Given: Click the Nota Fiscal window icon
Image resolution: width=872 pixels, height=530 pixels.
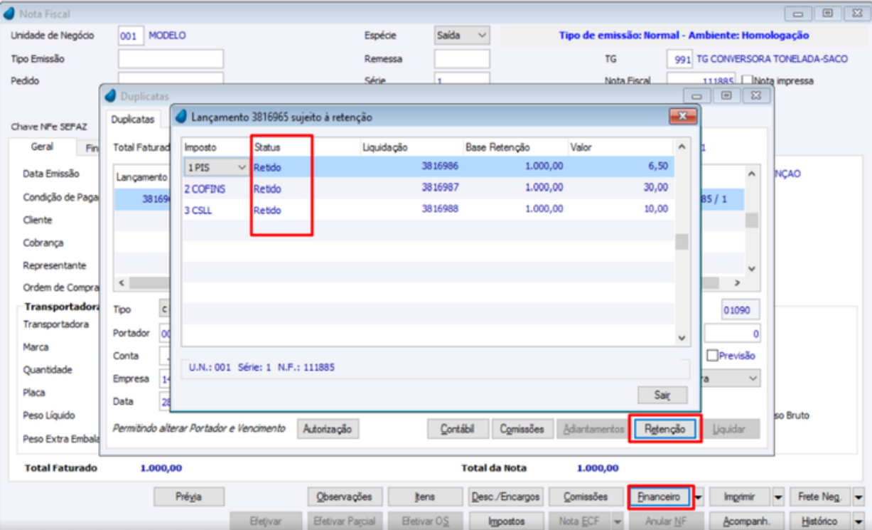Looking at the screenshot, I should pyautogui.click(x=9, y=14).
